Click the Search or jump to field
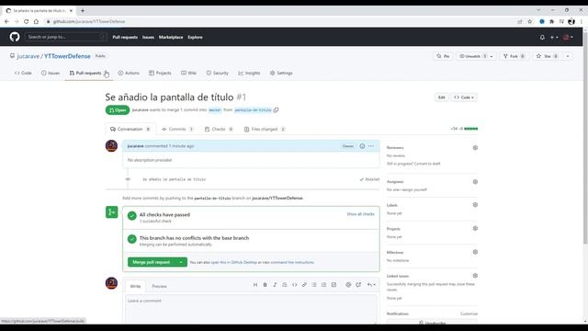 point(65,37)
